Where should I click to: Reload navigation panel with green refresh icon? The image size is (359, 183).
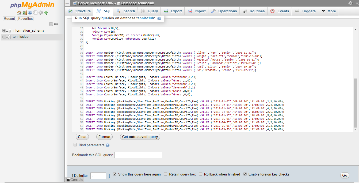point(46,13)
